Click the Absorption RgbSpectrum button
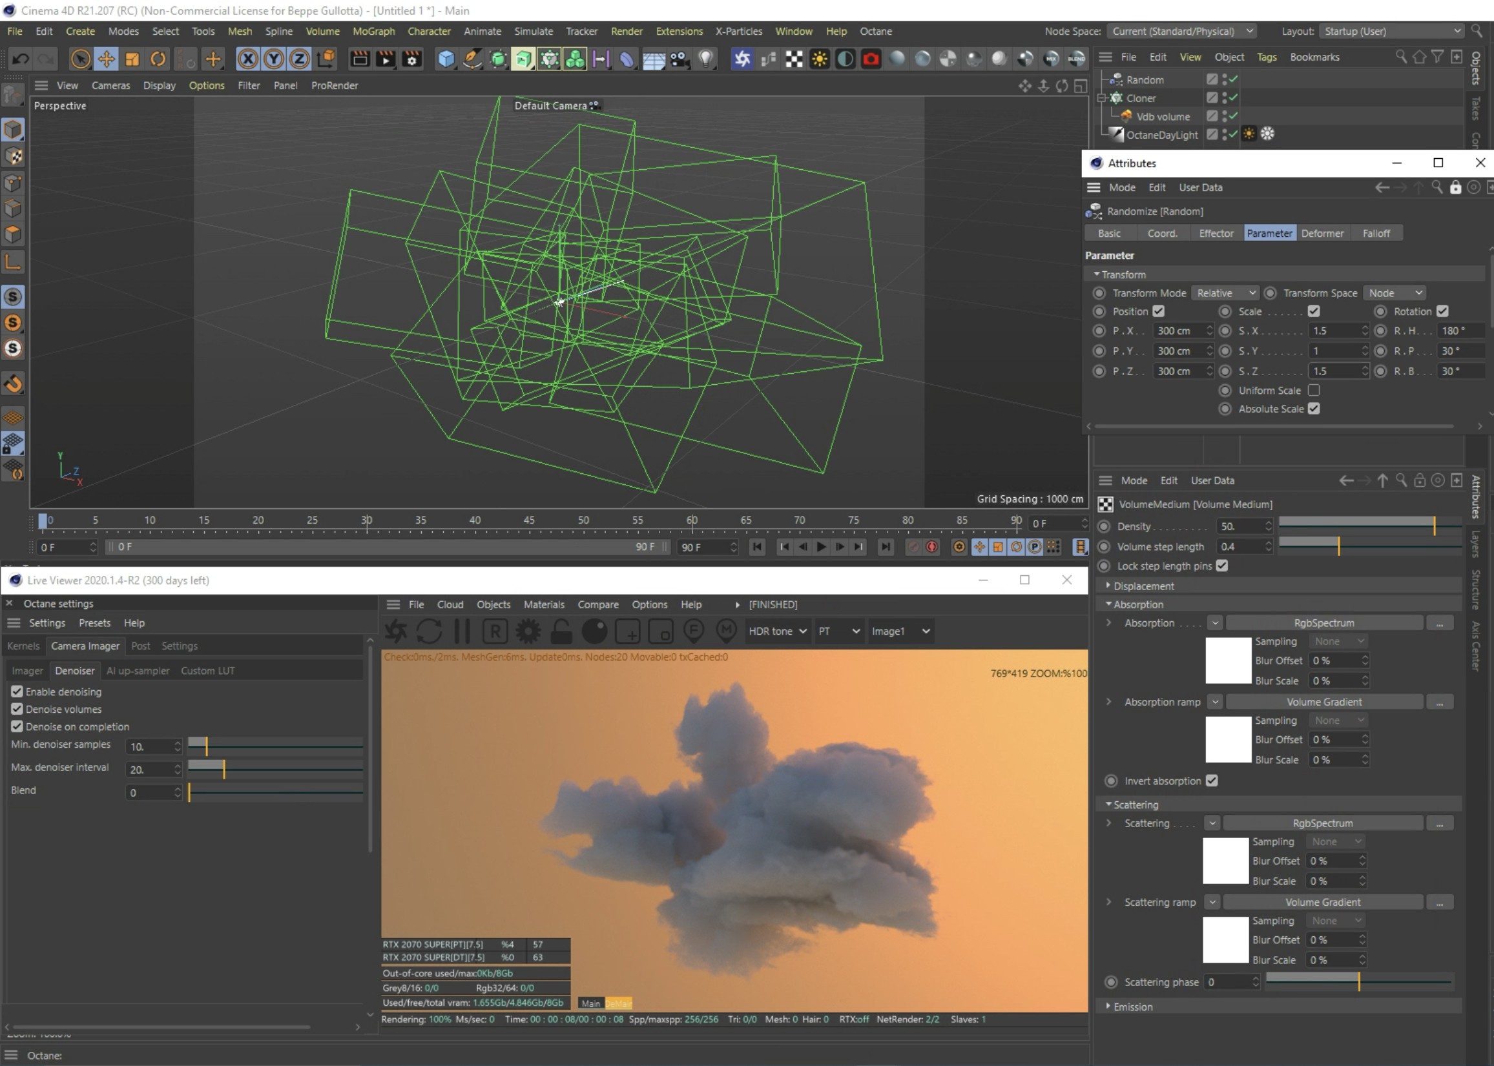 (1323, 622)
